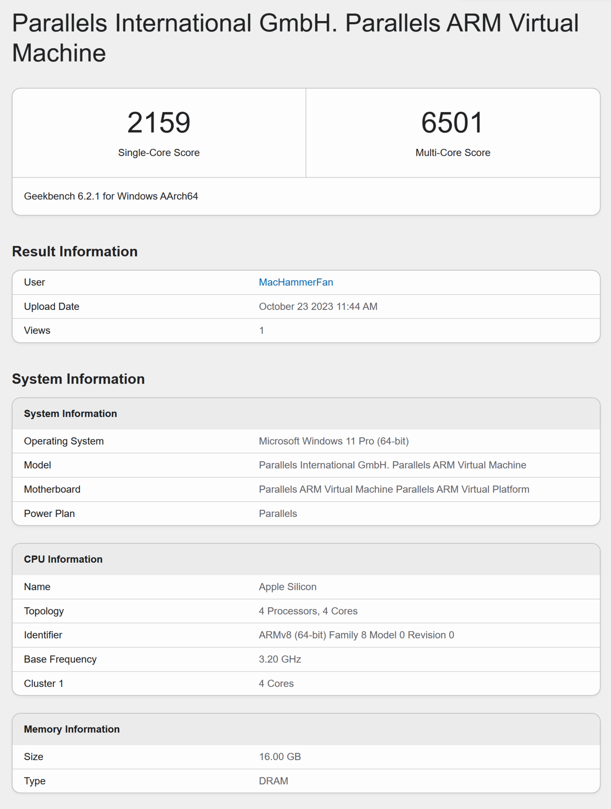The image size is (611, 809).
Task: Click the Topology row label
Action: click(x=44, y=611)
